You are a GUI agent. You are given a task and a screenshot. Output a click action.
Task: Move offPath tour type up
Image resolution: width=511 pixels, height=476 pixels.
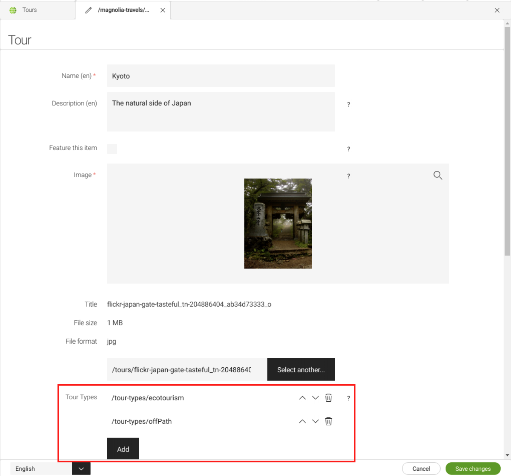pyautogui.click(x=302, y=421)
